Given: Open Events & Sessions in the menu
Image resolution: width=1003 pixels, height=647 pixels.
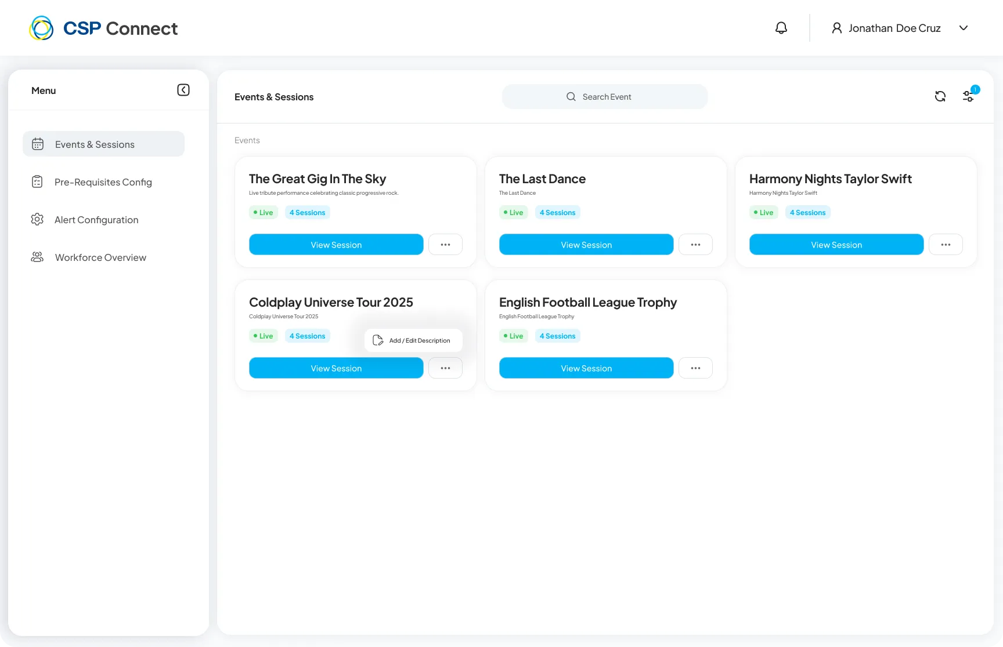Looking at the screenshot, I should click(103, 144).
